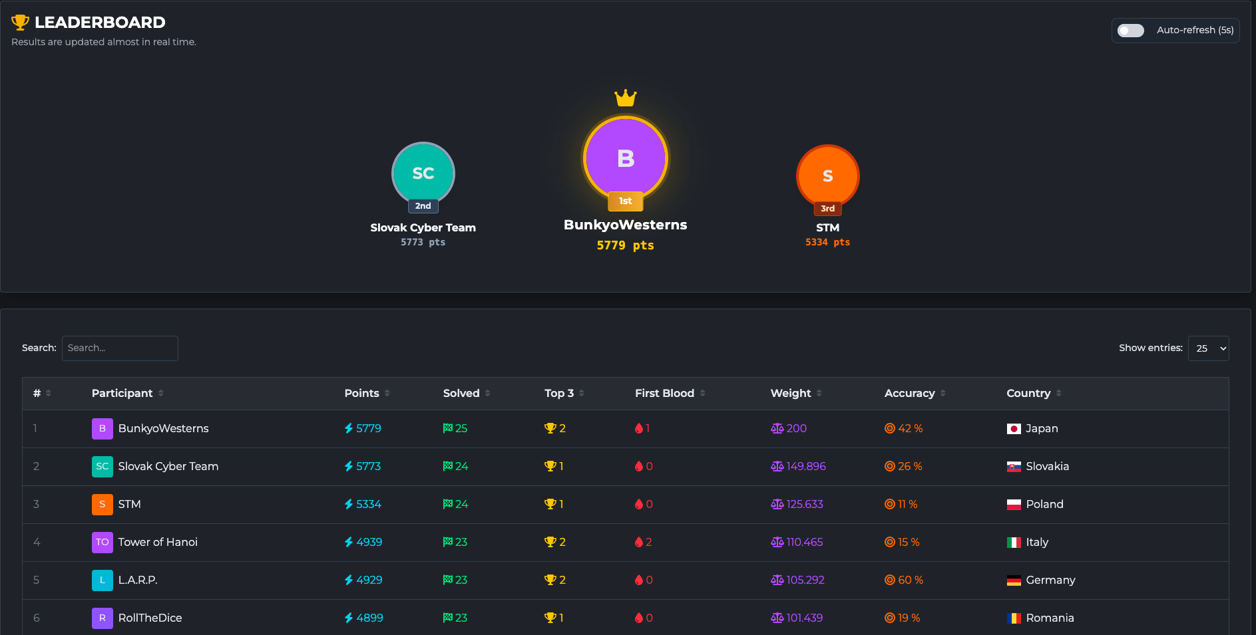Screen dimensions: 1256x635
Task: Click the STM orange S podium avatar
Action: 827,176
